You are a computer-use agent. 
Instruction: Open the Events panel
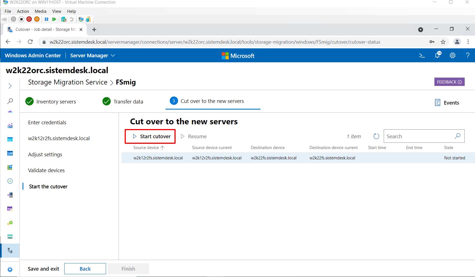447,103
